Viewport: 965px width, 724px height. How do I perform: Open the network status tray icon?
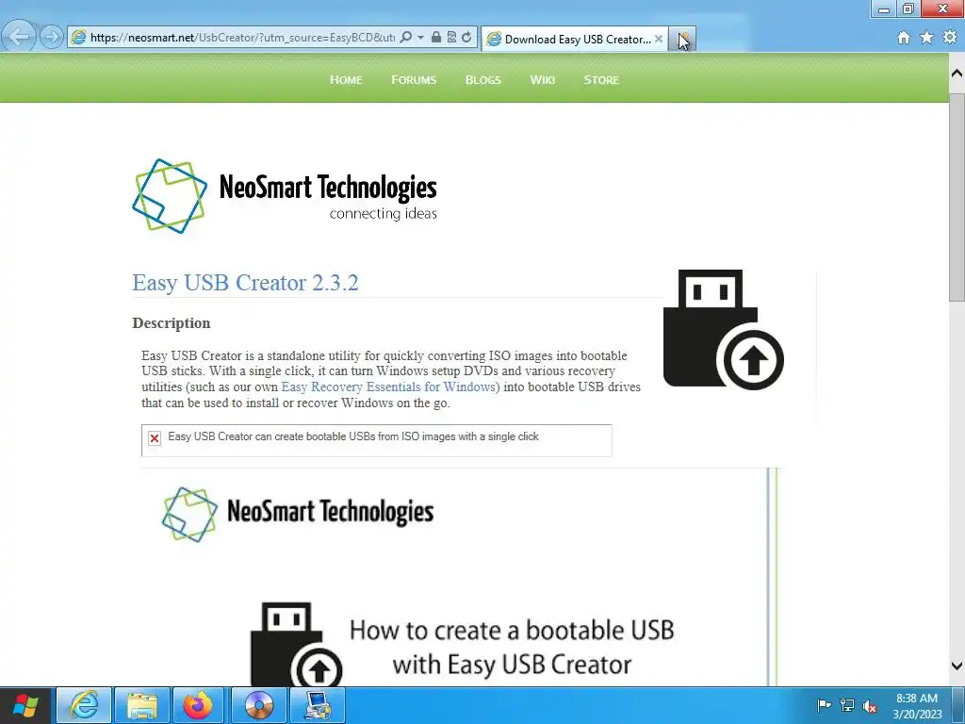(x=847, y=705)
